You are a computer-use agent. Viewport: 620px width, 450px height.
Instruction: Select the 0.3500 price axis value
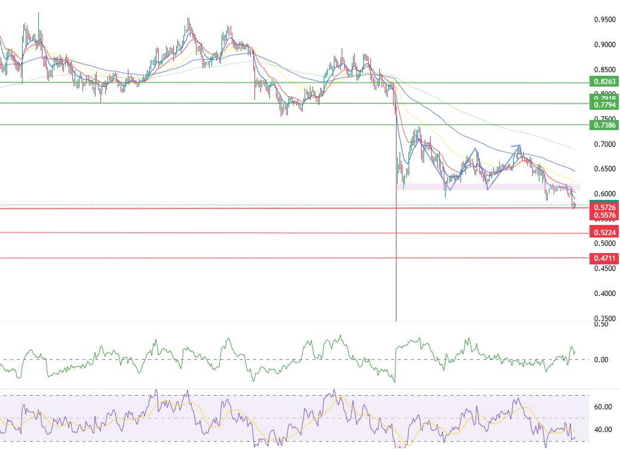[x=604, y=319]
